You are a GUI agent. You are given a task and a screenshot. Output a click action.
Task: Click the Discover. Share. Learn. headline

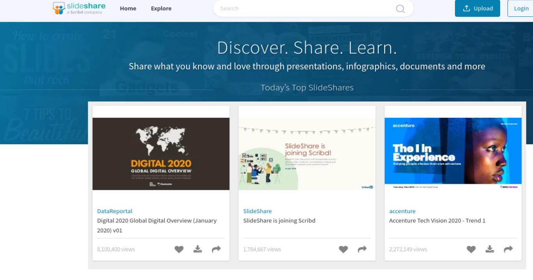point(307,48)
